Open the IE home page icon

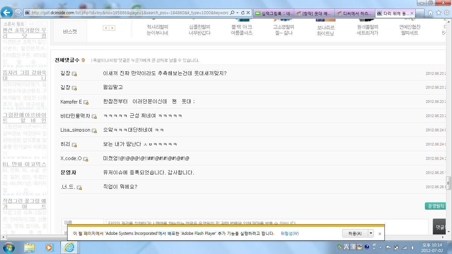(430, 13)
